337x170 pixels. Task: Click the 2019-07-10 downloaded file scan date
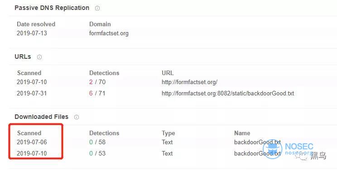point(32,153)
